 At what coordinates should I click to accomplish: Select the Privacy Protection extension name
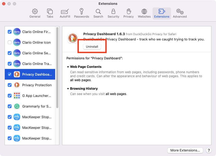[x=37, y=85]
